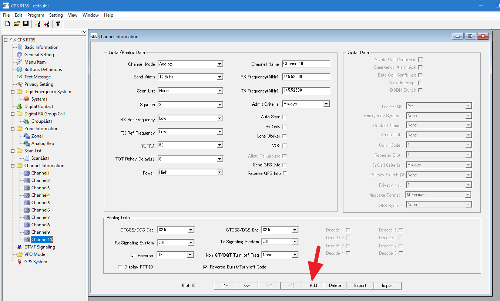This screenshot has width=500, height=301.
Task: Click the New file toolbar icon
Action: [x=7, y=24]
